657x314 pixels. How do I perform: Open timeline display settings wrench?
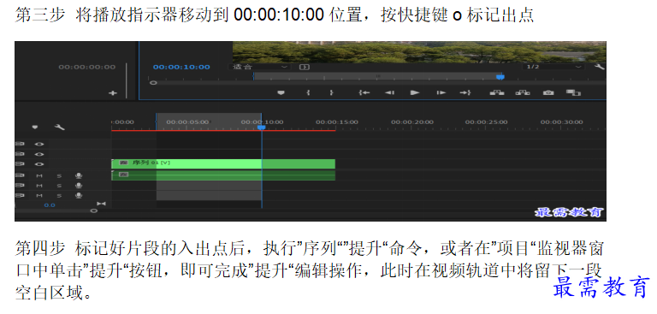59,127
